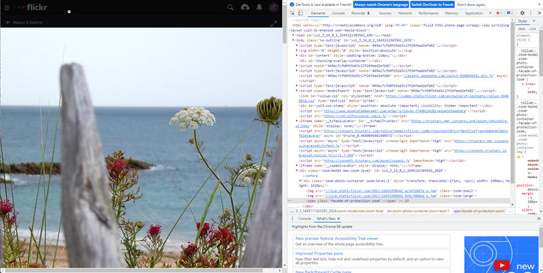Show more Styles sidebar tabs
This screenshot has width=543, height=273.
[x=533, y=21]
